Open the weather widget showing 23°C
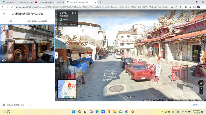206x115 pixels. click(7, 112)
